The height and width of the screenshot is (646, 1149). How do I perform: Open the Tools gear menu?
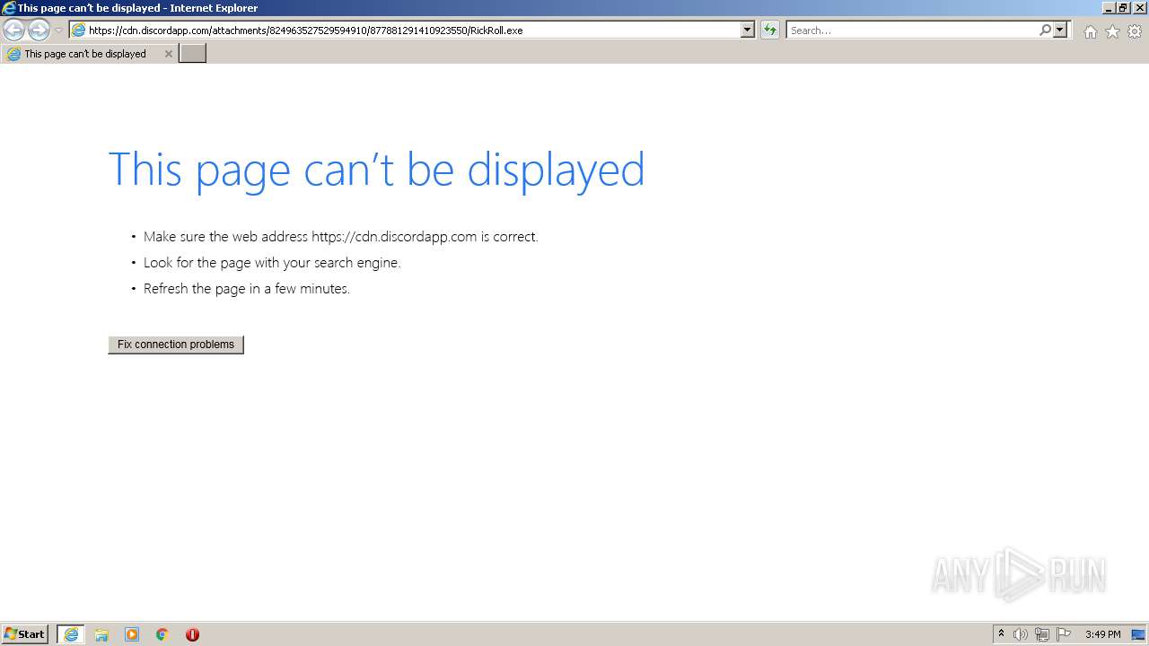click(1135, 31)
